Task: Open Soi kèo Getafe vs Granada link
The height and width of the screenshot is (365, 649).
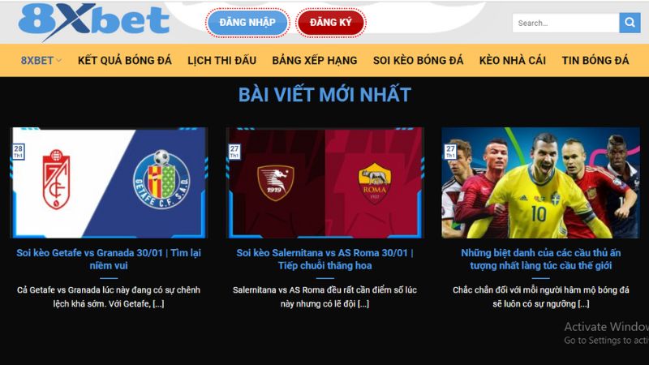Action: click(109, 259)
